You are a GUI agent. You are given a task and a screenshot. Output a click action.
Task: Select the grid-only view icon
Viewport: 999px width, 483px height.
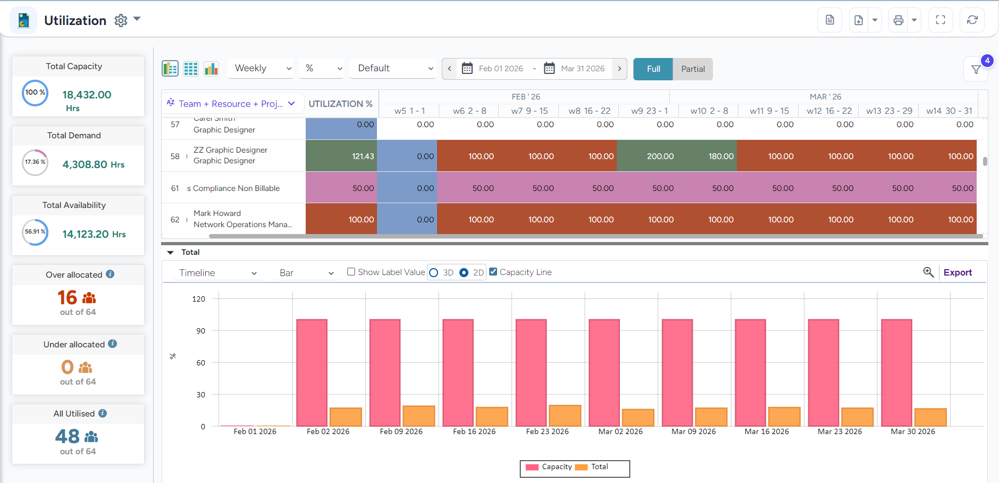(191, 69)
